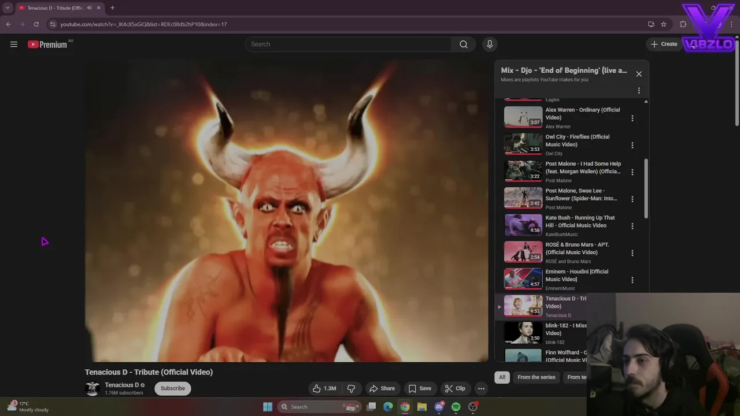Viewport: 740px width, 416px height.
Task: Click the magnifier search button
Action: point(464,44)
